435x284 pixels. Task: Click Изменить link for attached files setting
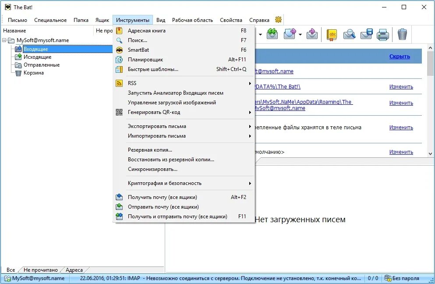pos(401,128)
